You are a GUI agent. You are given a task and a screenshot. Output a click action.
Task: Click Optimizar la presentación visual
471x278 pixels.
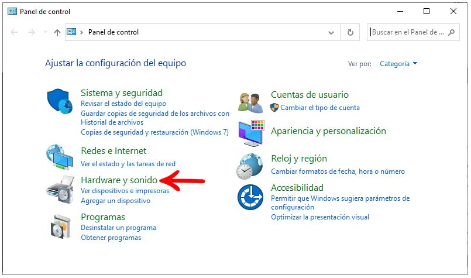tap(320, 217)
